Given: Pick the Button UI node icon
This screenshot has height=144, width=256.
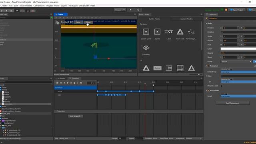Looking at the screenshot, I should pyautogui.click(x=157, y=68).
